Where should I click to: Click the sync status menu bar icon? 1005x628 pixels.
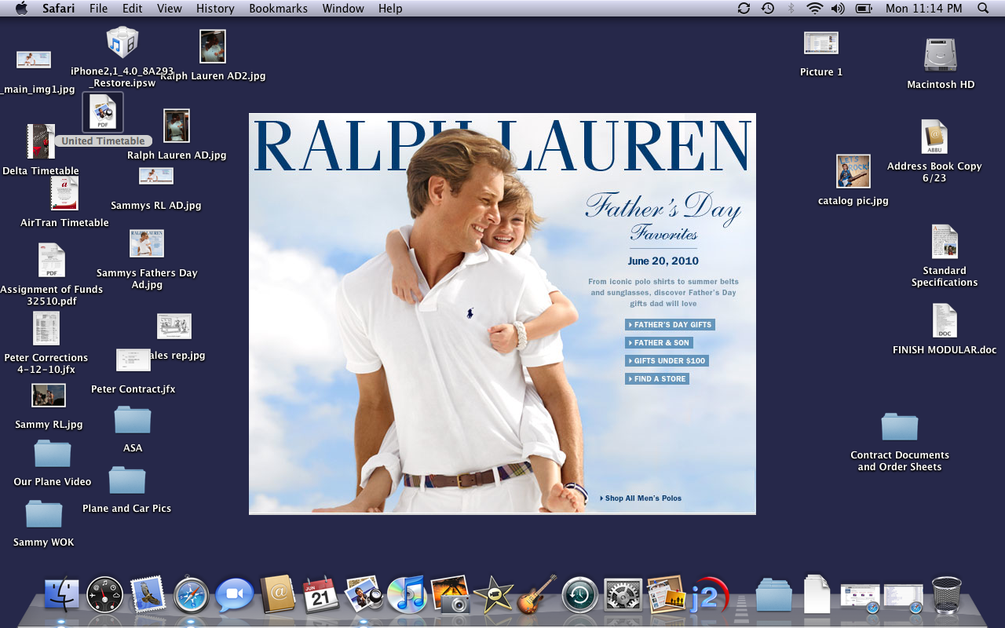coord(744,9)
